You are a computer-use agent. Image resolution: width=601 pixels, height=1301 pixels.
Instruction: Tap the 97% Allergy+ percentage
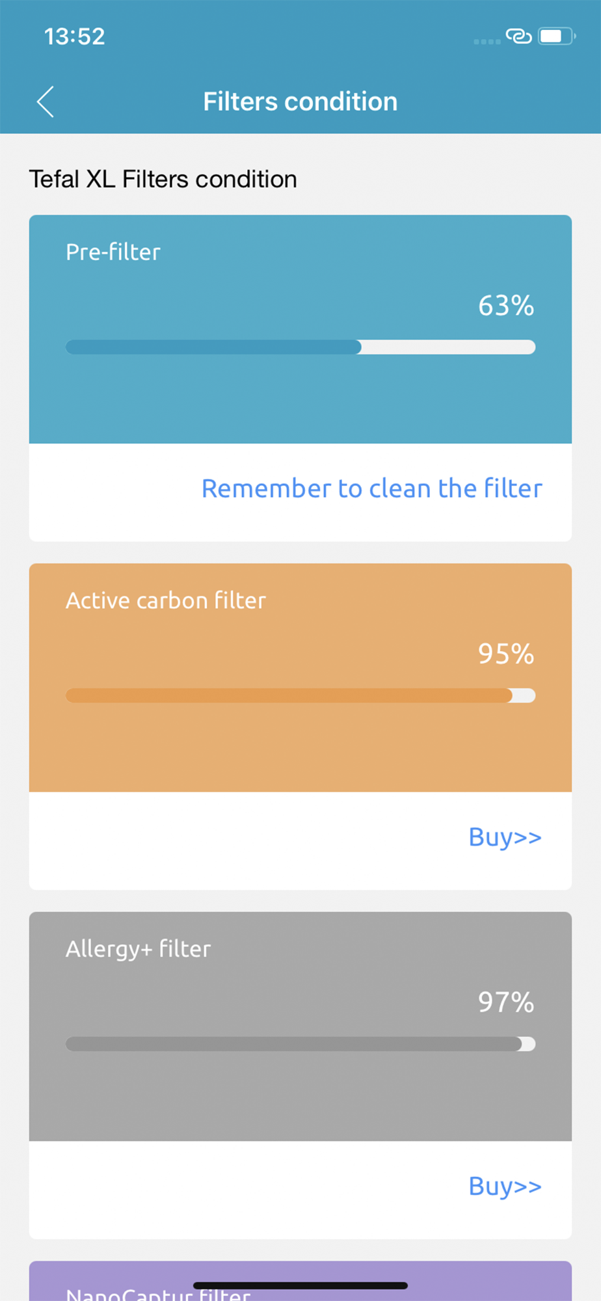click(506, 1002)
